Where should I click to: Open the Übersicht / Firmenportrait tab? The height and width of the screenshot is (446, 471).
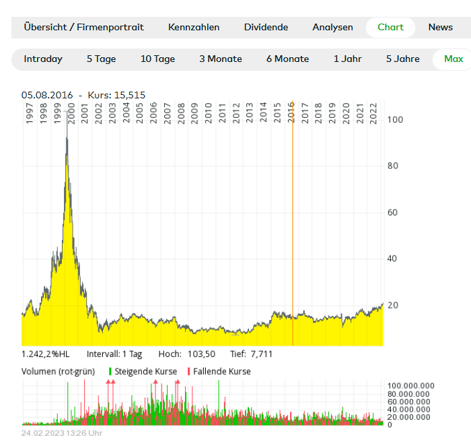tap(83, 28)
